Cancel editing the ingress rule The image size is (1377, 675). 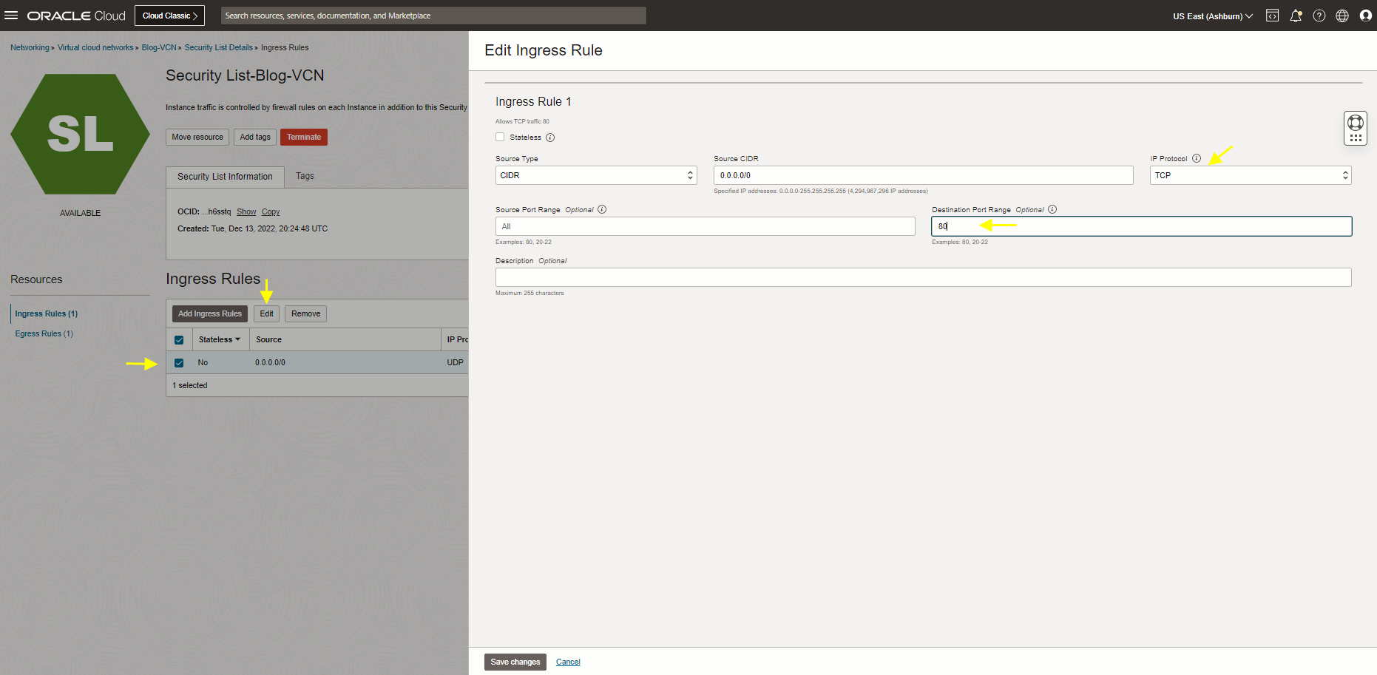coord(568,662)
